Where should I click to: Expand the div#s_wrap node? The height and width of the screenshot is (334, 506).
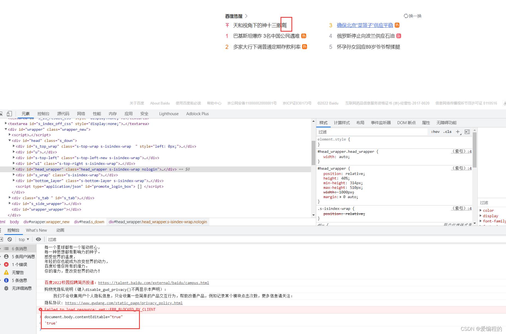(x=14, y=175)
